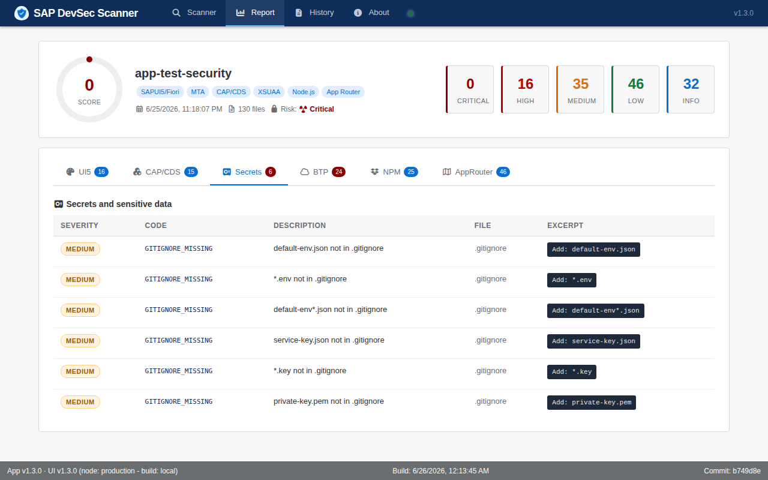Viewport: 768px width, 480px height.
Task: Click the palette icon on UI5 tab
Action: pos(71,172)
